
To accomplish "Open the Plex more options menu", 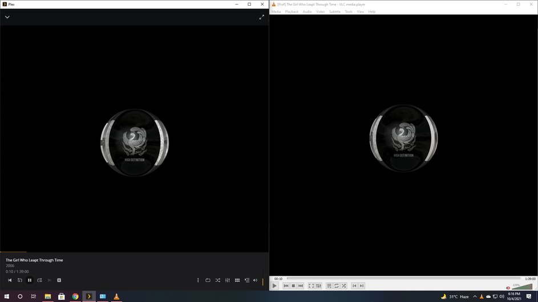I will click(x=198, y=280).
